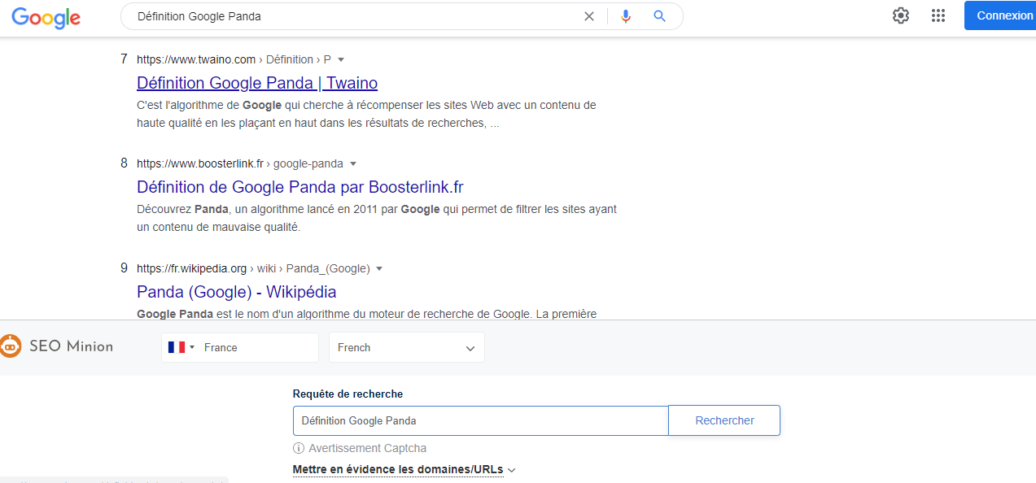Click the Avertissement Captcha info icon
The width and height of the screenshot is (1036, 483).
coord(299,448)
